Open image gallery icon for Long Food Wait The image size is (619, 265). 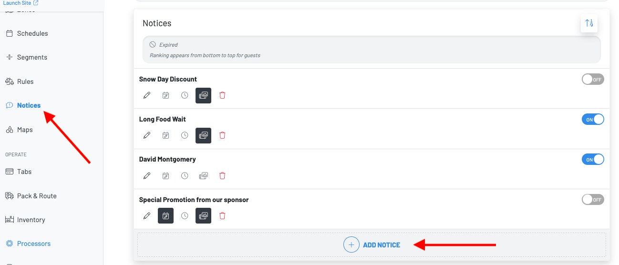pos(203,135)
